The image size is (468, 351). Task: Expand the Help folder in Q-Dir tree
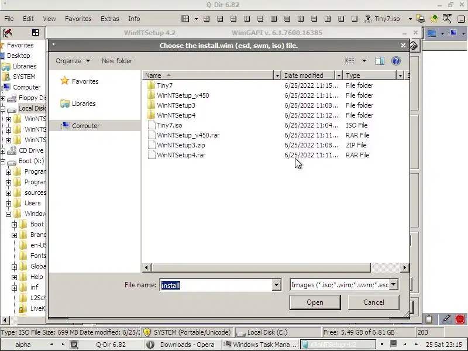click(14, 277)
